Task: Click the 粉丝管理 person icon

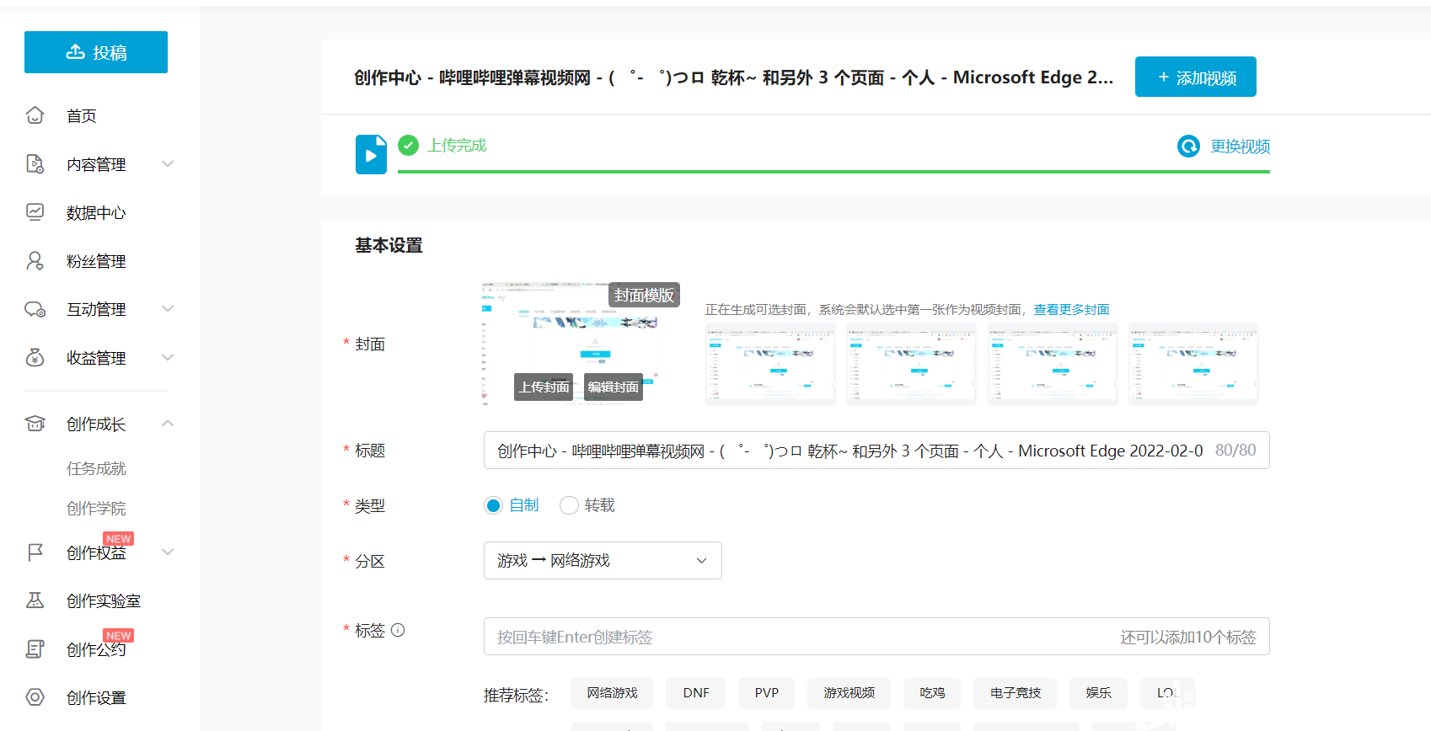Action: [35, 261]
